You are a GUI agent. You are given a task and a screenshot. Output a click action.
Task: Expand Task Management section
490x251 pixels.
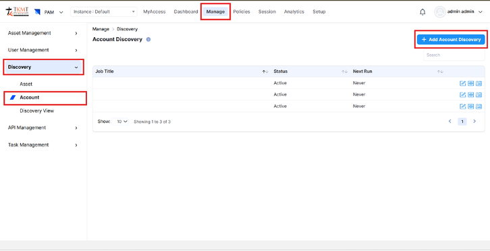pos(43,145)
